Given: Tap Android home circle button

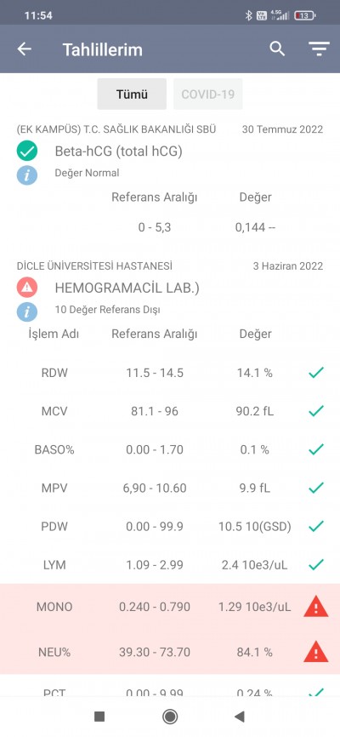Looking at the screenshot, I should (169, 717).
